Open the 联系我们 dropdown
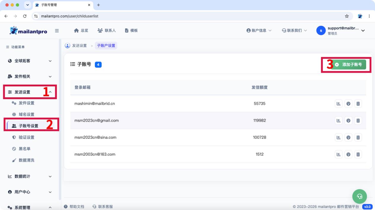375x210 pixels. coord(294,30)
